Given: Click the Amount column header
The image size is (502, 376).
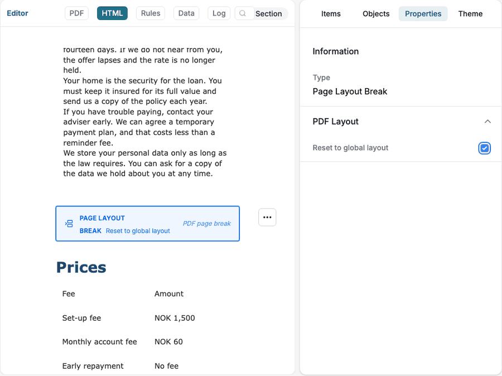Looking at the screenshot, I should coord(169,294).
